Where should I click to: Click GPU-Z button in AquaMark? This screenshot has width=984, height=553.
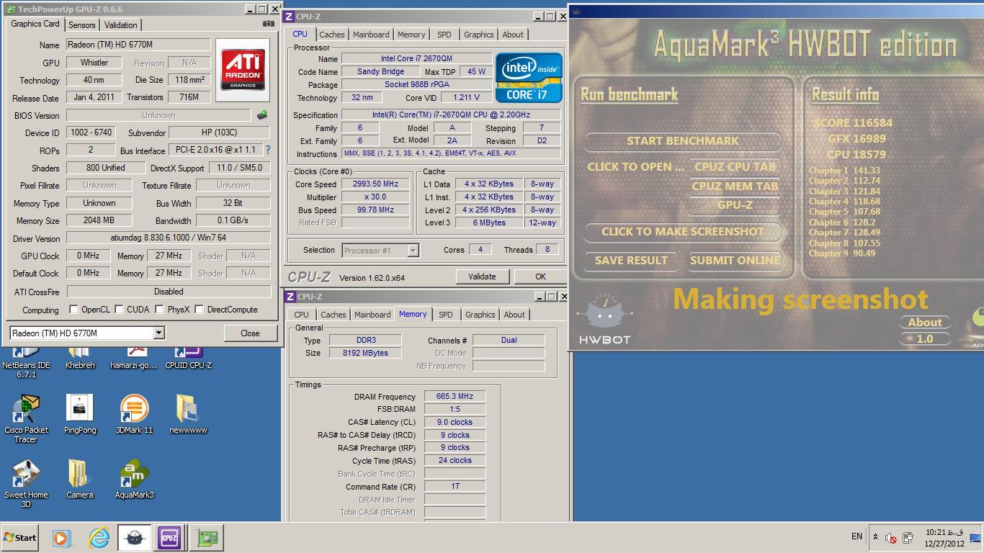coord(735,205)
